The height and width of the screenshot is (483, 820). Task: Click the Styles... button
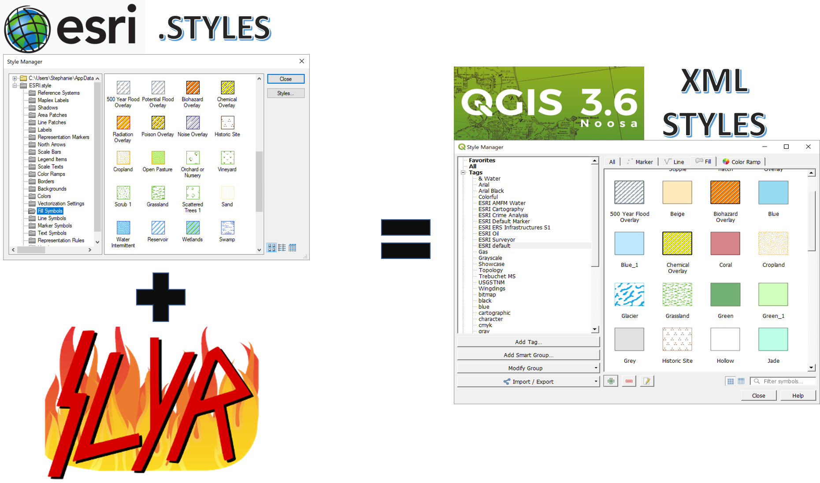click(286, 93)
